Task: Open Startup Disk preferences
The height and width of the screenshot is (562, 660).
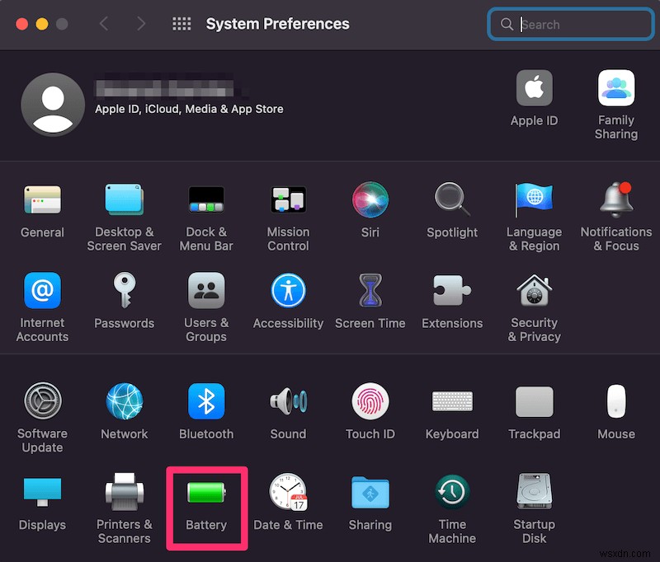Action: pyautogui.click(x=534, y=492)
